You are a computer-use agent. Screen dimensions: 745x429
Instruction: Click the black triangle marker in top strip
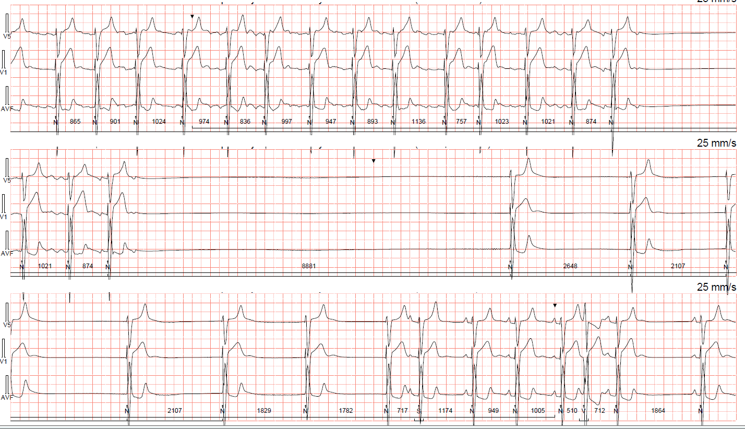click(x=192, y=17)
